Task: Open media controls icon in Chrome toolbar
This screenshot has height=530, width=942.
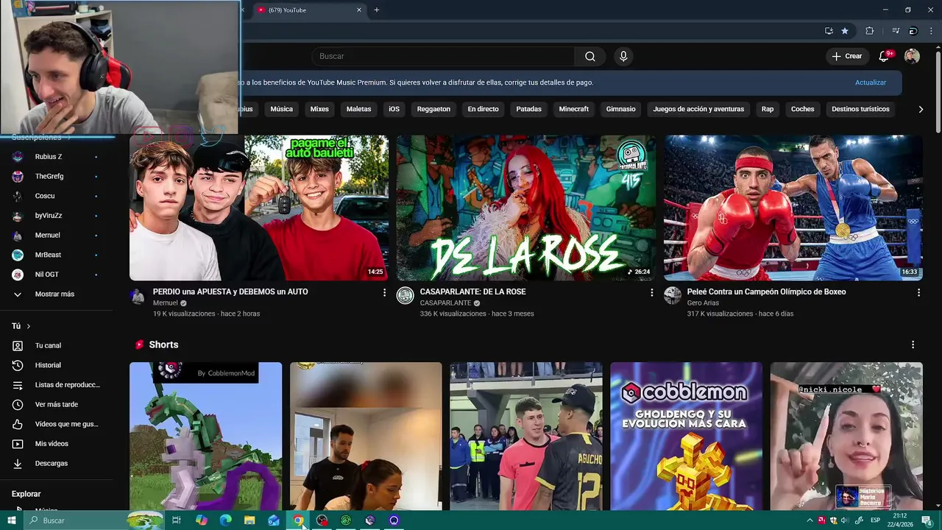Action: click(896, 31)
